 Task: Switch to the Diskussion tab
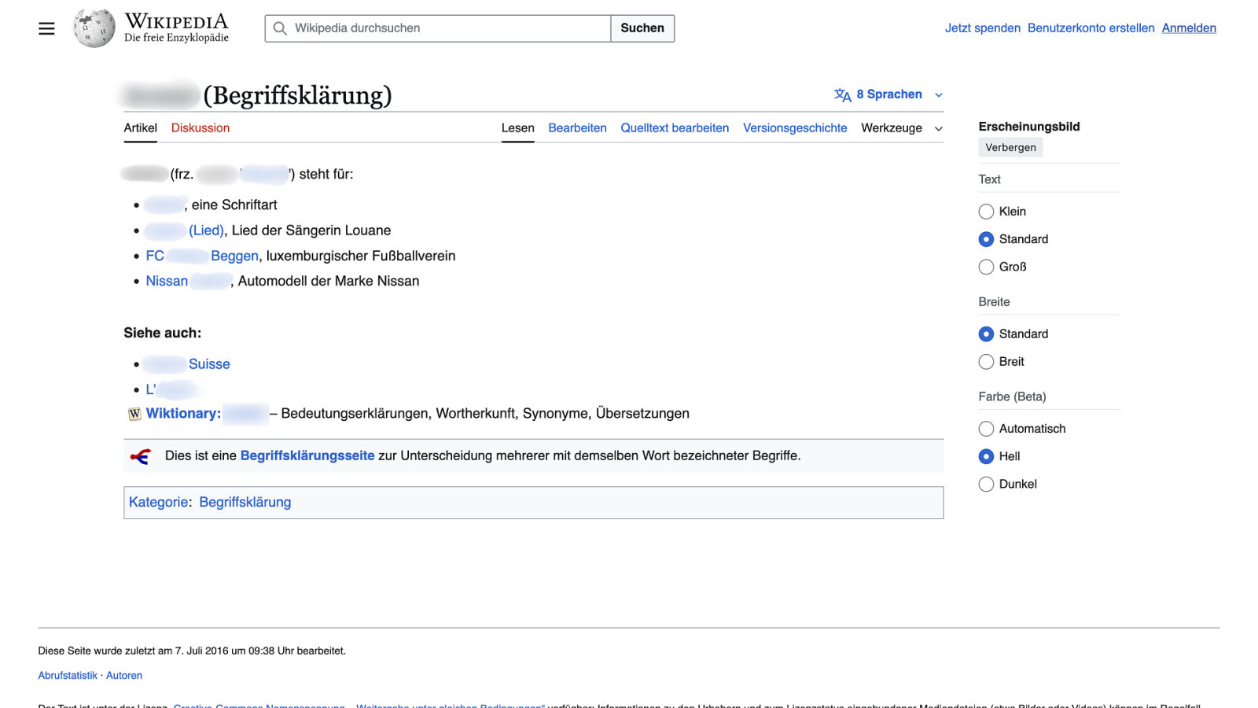pyautogui.click(x=200, y=128)
